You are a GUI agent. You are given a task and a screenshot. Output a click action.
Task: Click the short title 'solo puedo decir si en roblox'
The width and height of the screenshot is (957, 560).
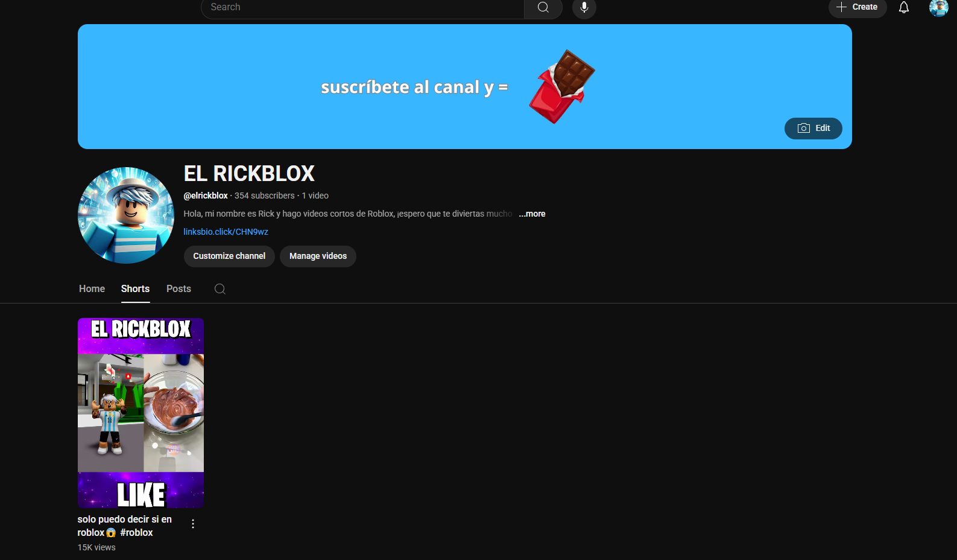(x=125, y=526)
